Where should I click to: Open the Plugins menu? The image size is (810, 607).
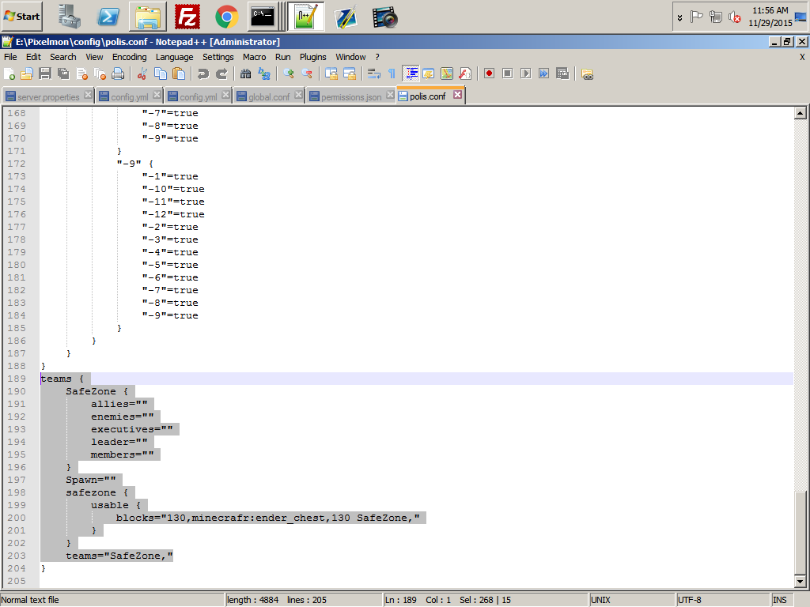tap(313, 57)
